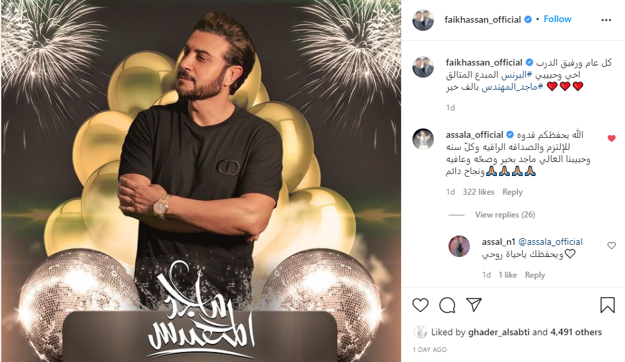Reply to assal_n1's comment
The width and height of the screenshot is (625, 362).
click(x=535, y=275)
